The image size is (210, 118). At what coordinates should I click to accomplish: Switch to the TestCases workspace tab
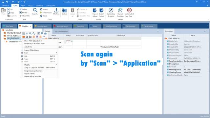[x=10, y=26]
